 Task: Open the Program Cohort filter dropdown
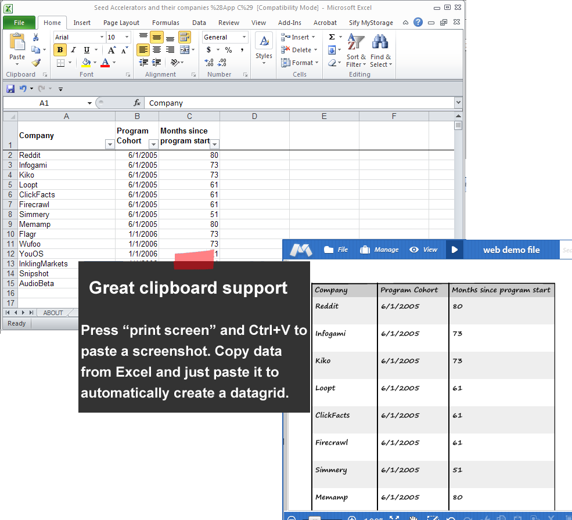[153, 145]
